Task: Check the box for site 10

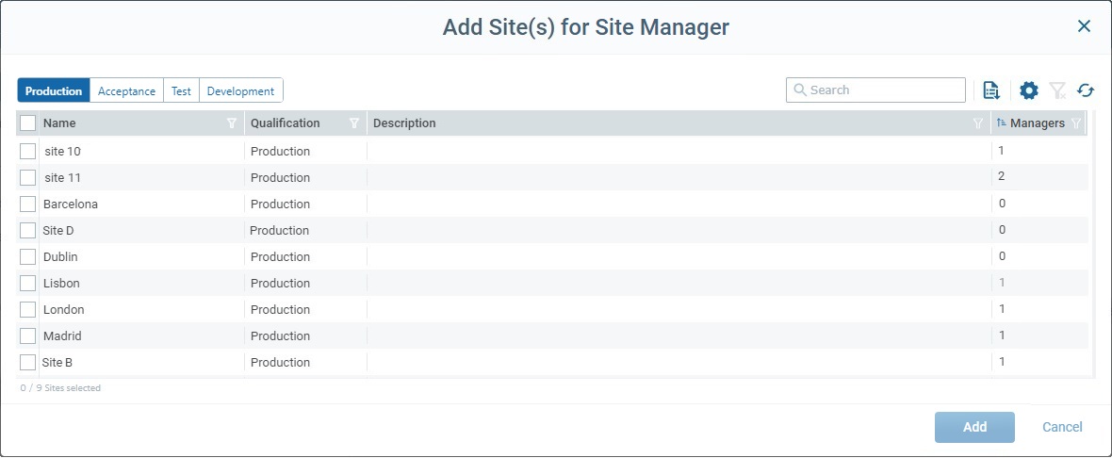Action: pos(27,151)
